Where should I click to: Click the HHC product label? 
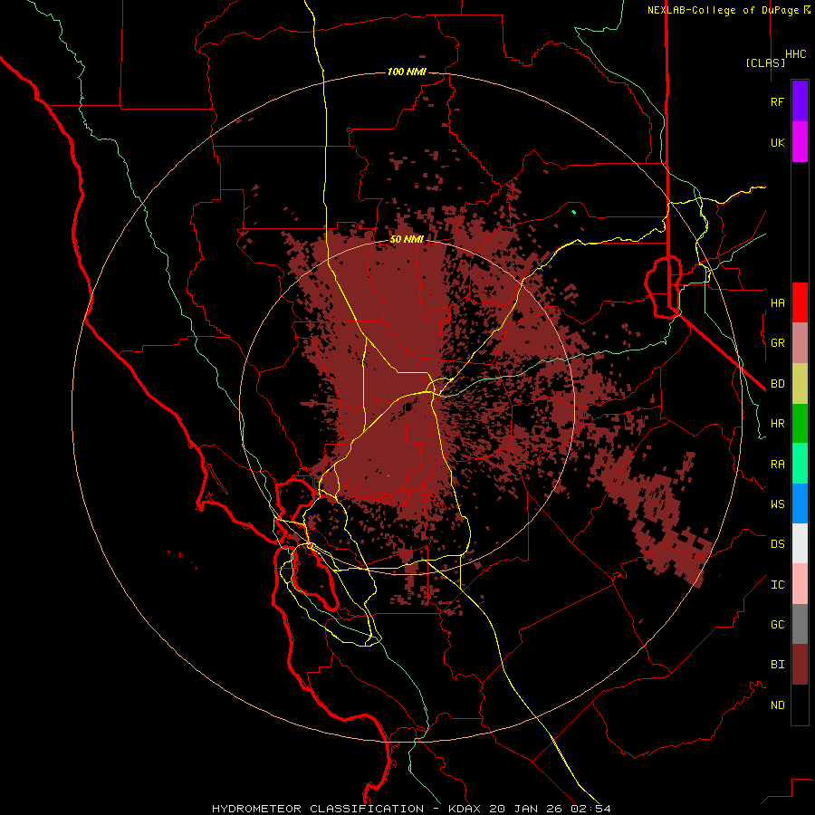click(x=796, y=54)
